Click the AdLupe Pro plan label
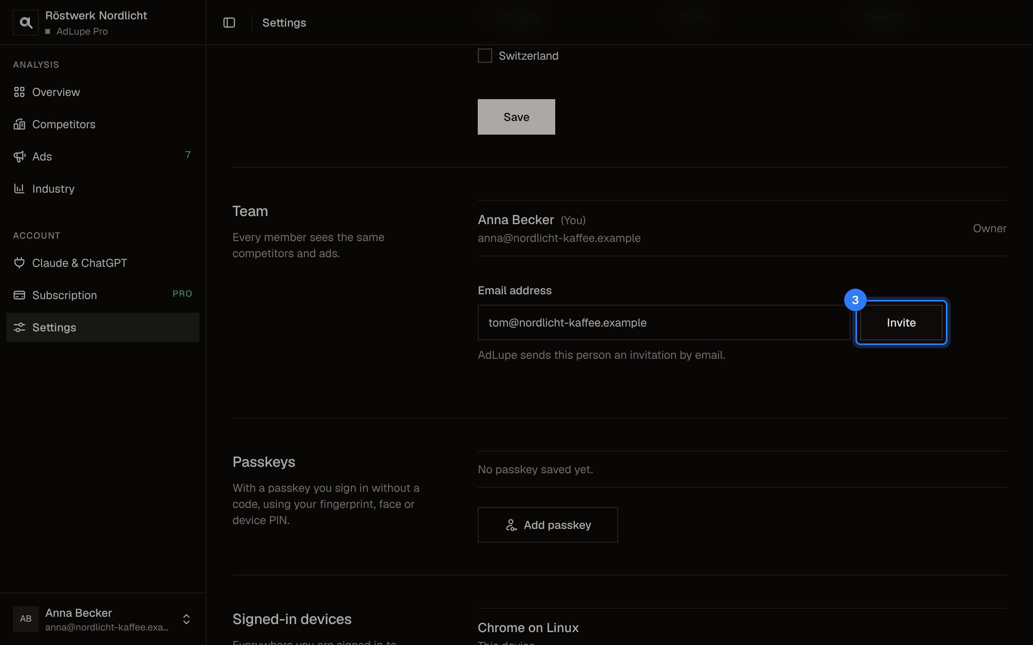Viewport: 1033px width, 645px height. [82, 31]
